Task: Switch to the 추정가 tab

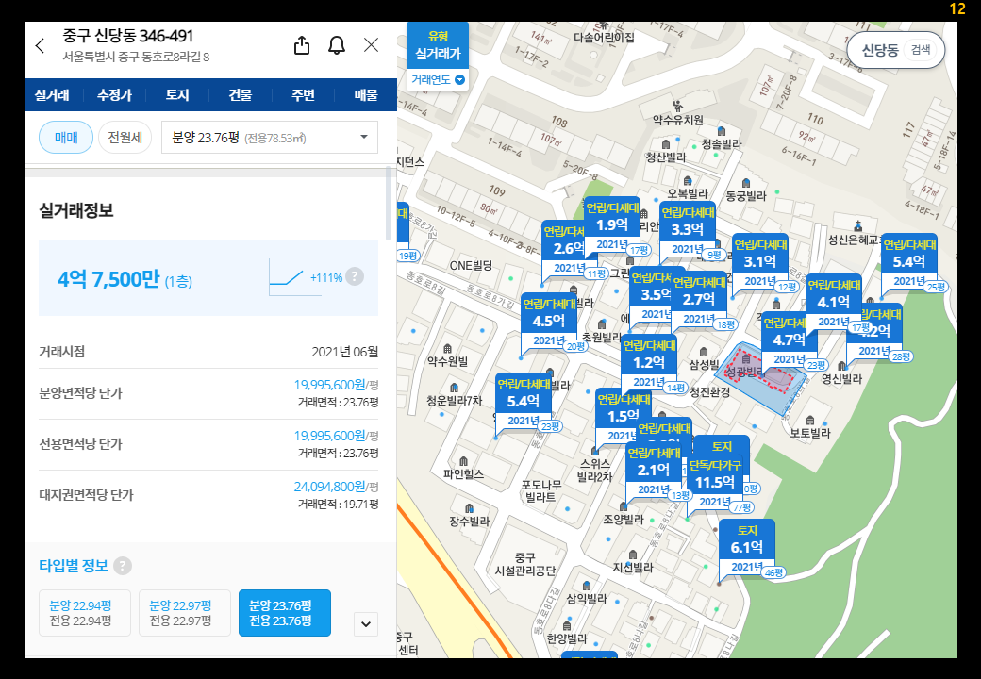Action: (114, 95)
